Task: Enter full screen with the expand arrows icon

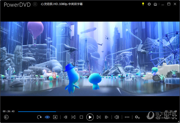Action: pos(175,117)
